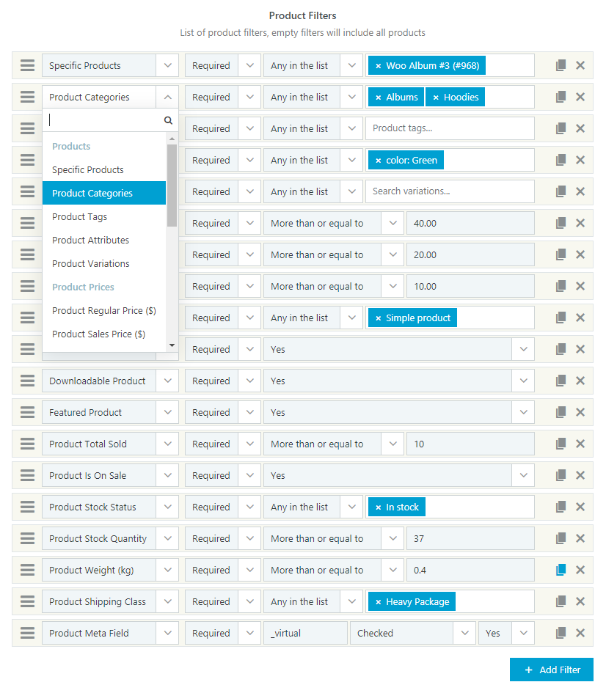Delete the Product Stock Status filter
The height and width of the screenshot is (693, 606).
(580, 507)
